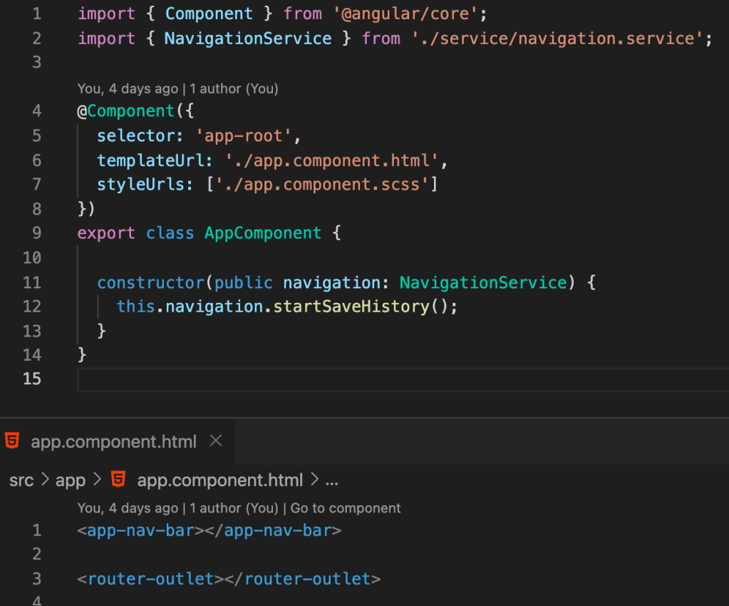Select the AppComponent class name

coord(262,232)
